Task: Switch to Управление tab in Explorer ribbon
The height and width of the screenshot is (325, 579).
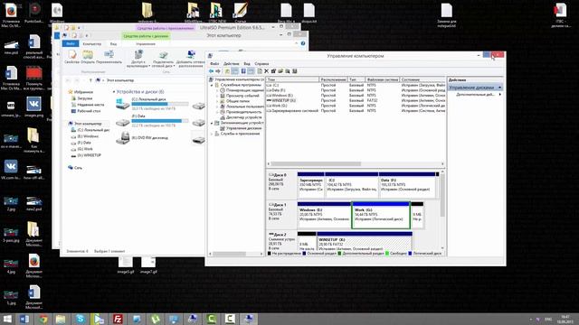Action: (146, 44)
